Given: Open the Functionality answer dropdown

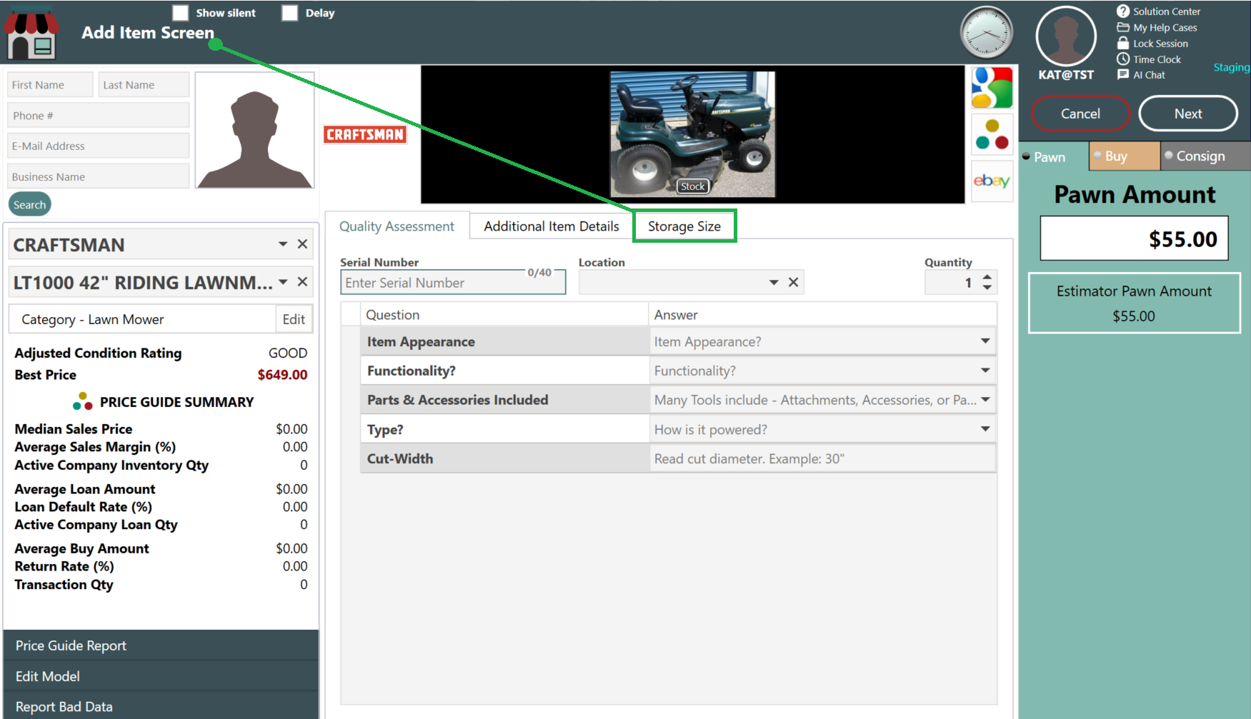Looking at the screenshot, I should [x=985, y=371].
